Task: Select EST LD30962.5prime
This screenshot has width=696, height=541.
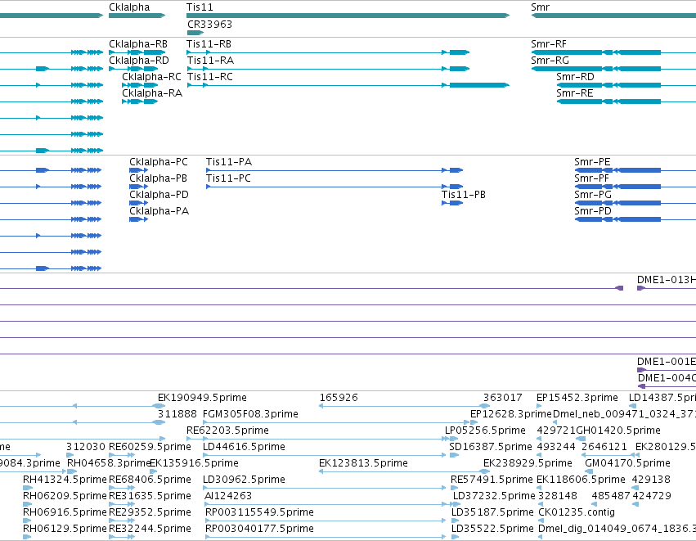Action: tap(244, 480)
